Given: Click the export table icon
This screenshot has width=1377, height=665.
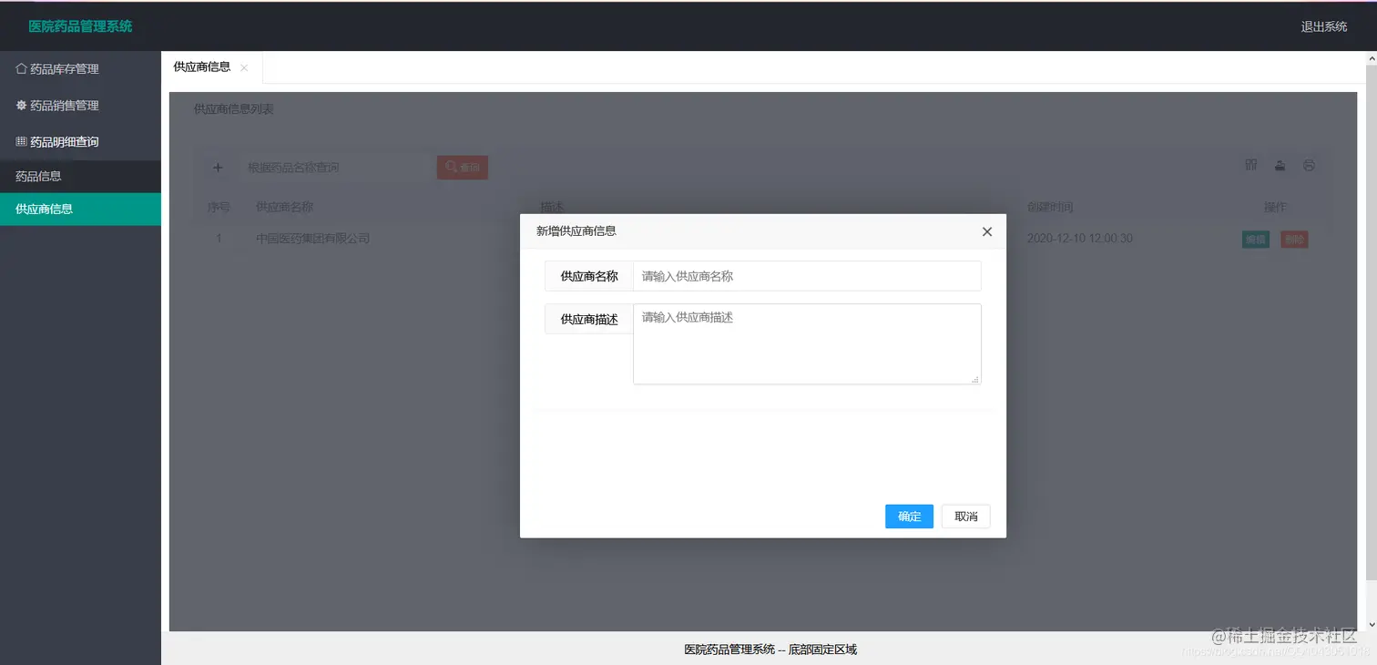Looking at the screenshot, I should [1280, 165].
